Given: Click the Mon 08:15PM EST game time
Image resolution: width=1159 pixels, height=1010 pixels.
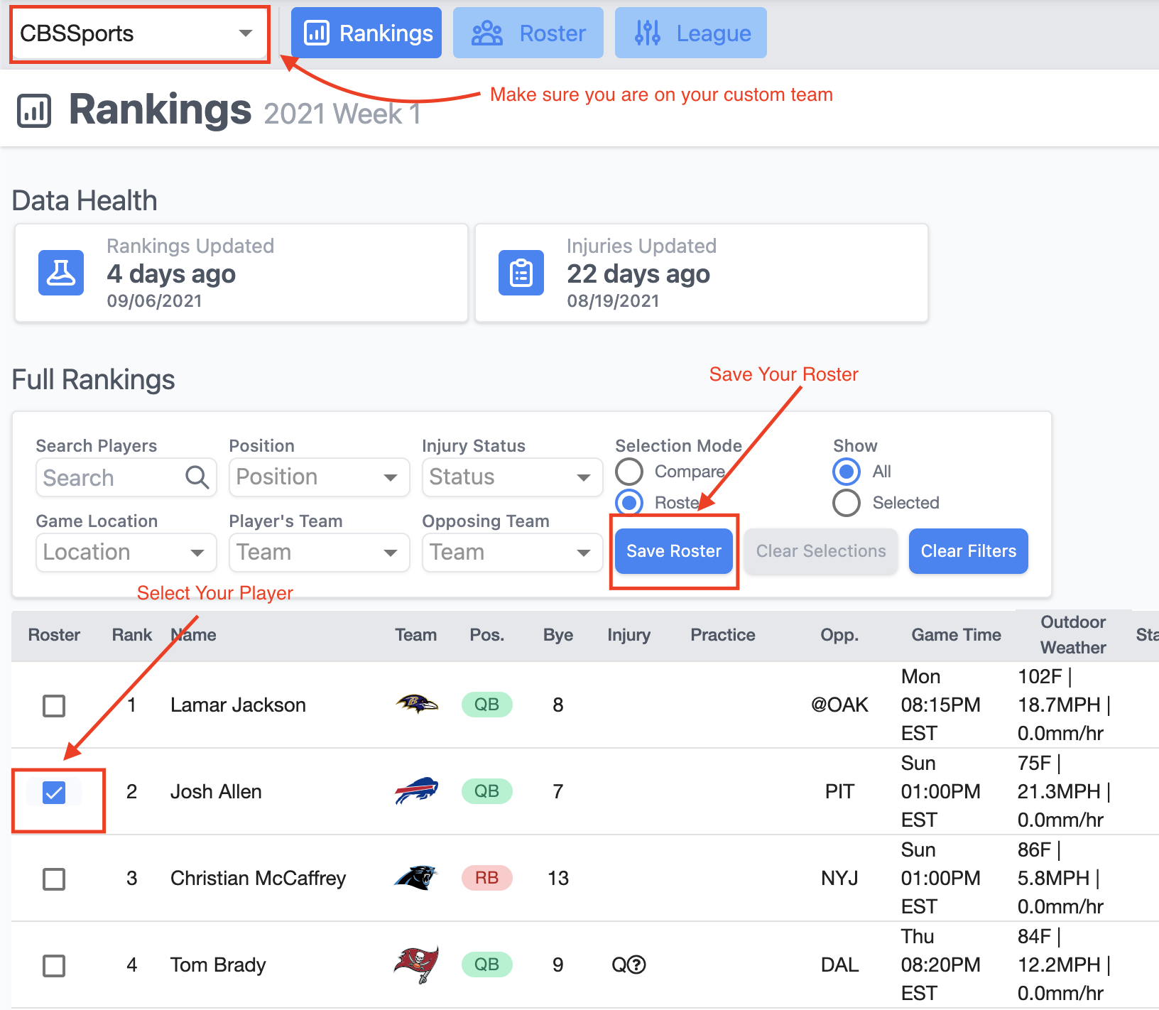Looking at the screenshot, I should pyautogui.click(x=940, y=705).
